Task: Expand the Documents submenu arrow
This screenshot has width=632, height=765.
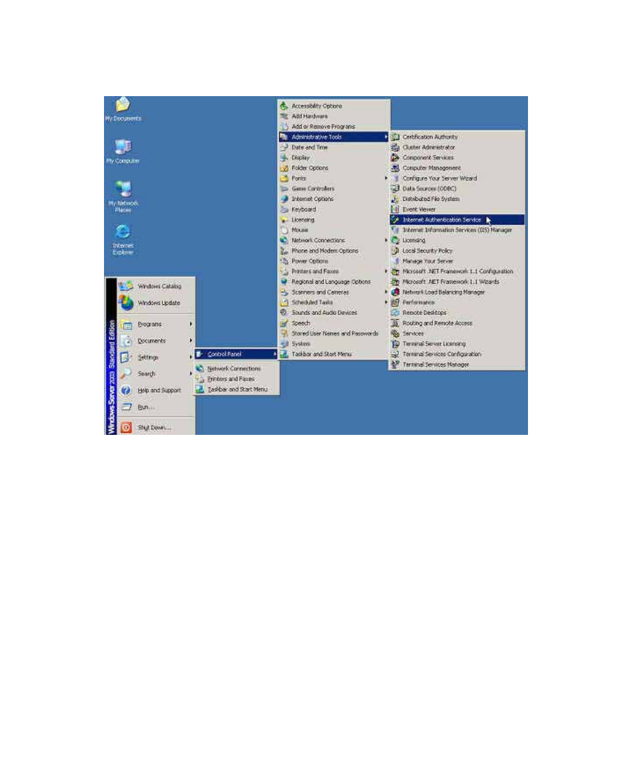Action: pos(191,341)
